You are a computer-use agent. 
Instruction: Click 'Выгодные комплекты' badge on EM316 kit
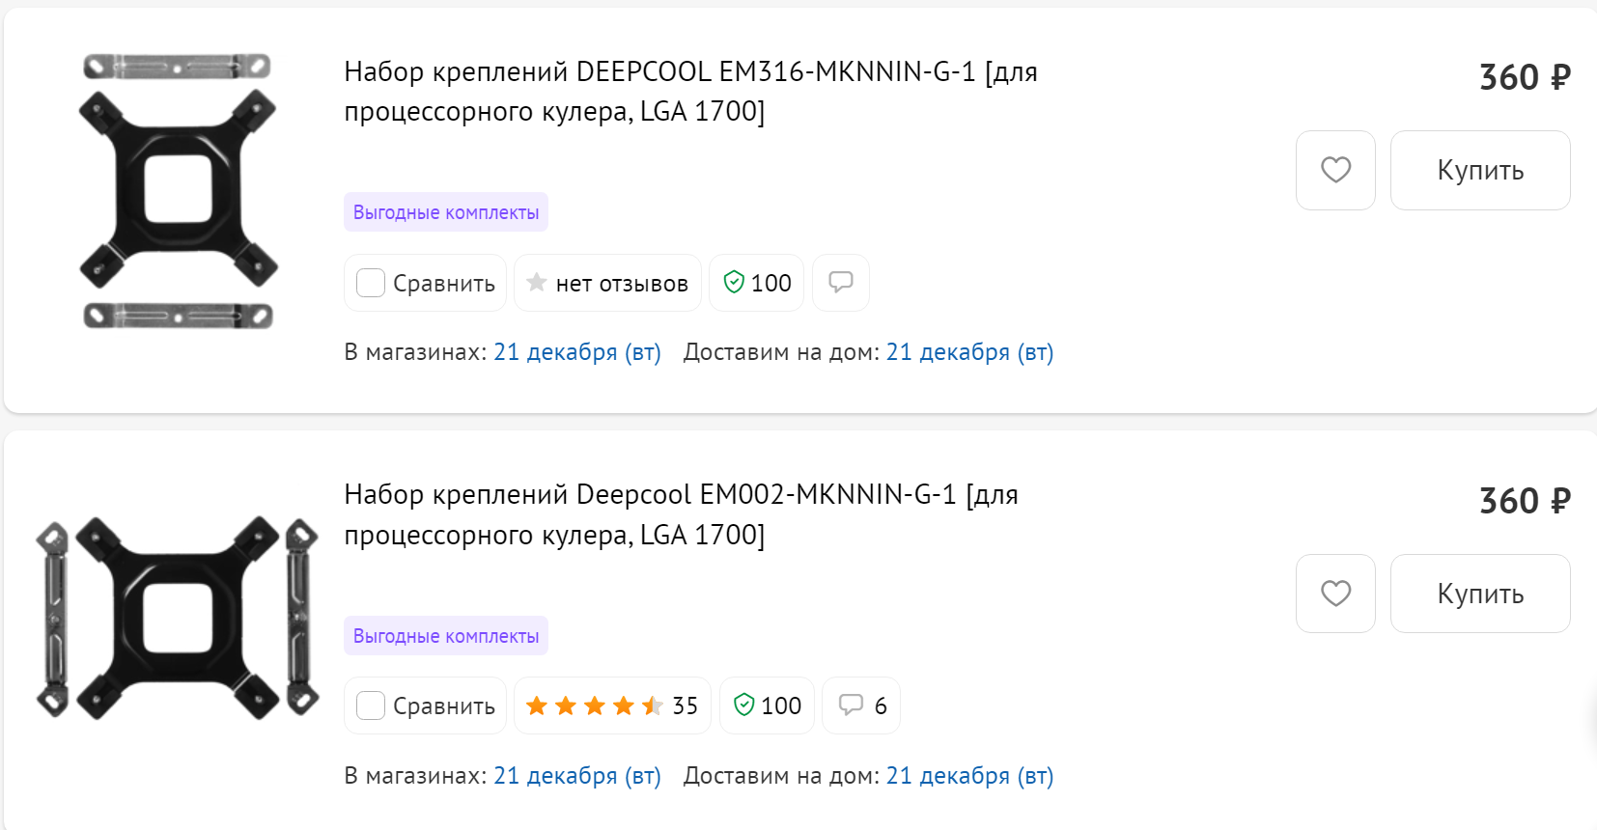446,212
